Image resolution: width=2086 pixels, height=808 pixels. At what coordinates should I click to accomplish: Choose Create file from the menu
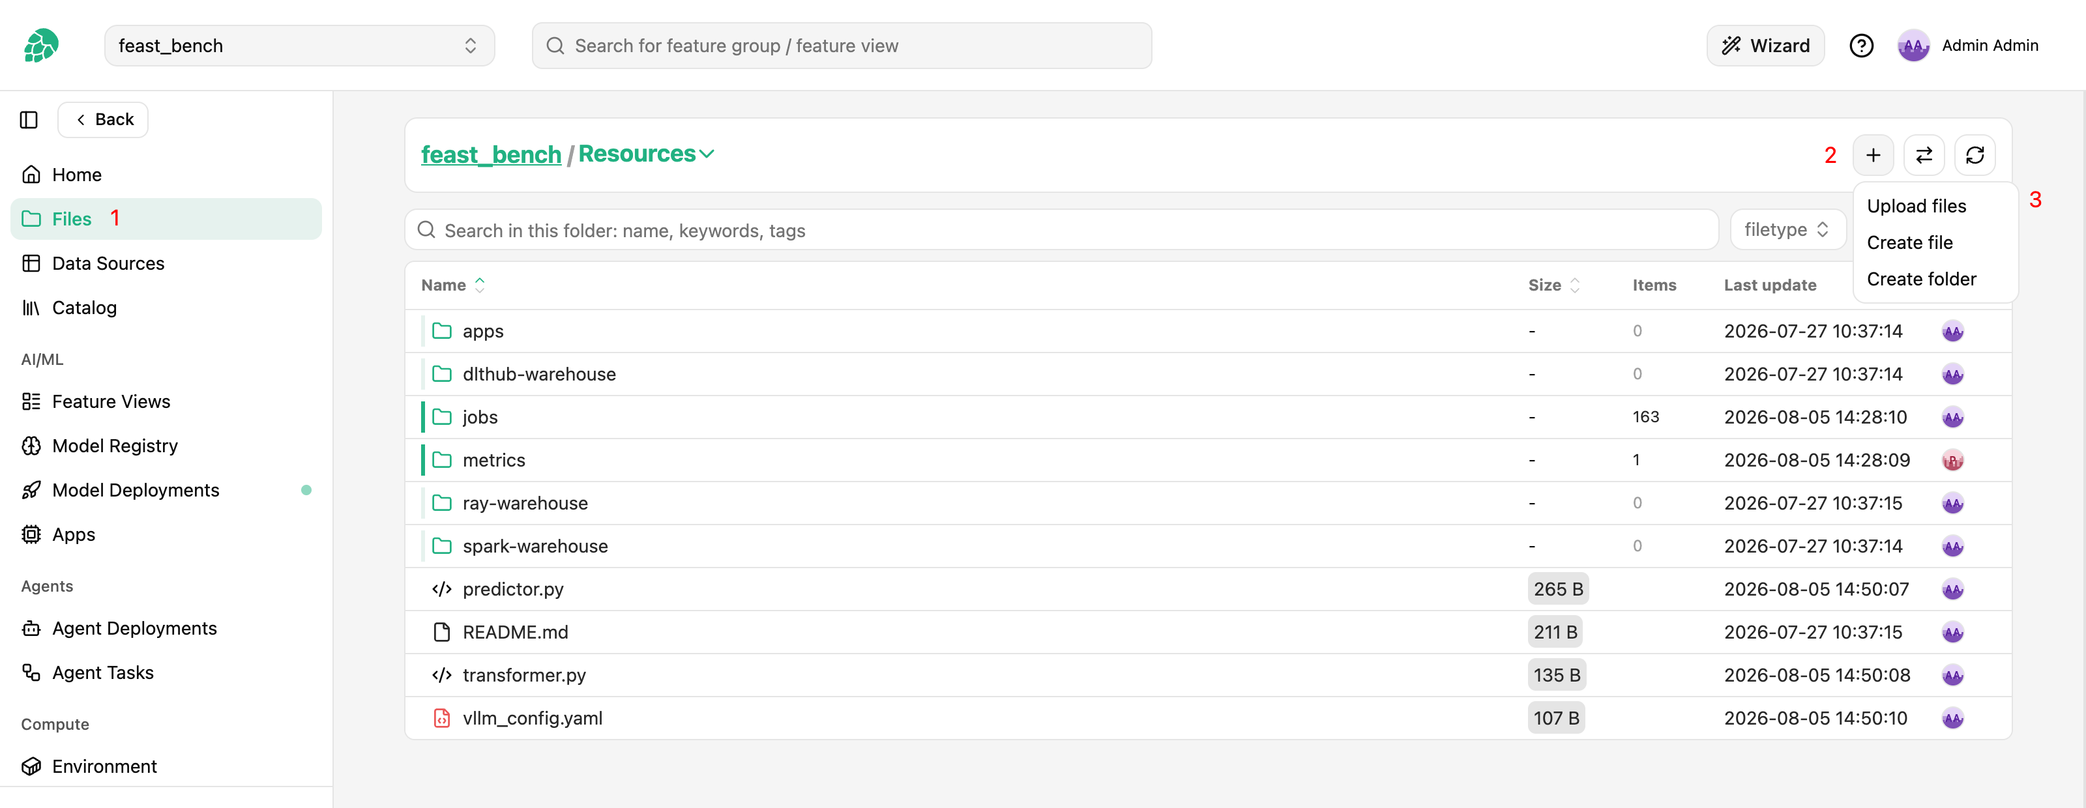(1909, 242)
